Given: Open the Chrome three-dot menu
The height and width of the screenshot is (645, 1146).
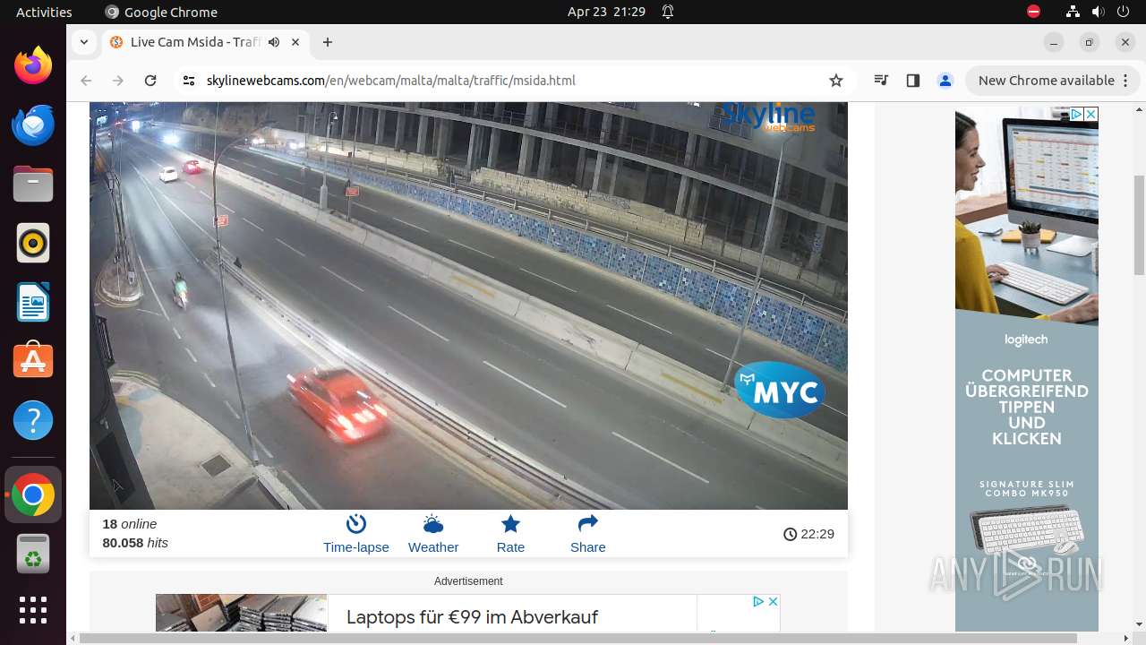Looking at the screenshot, I should point(1125,81).
